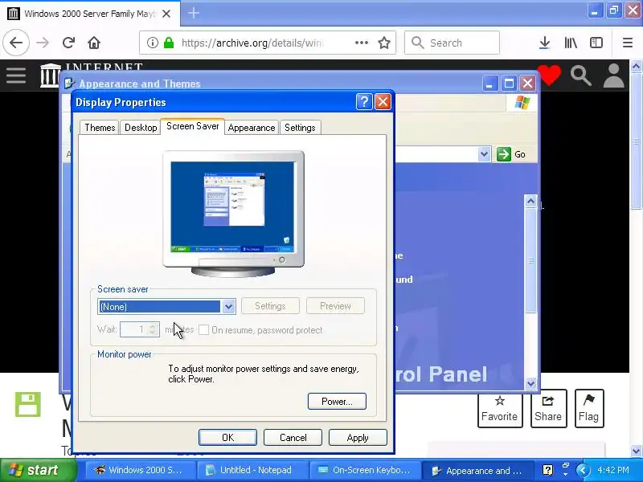Click browser page scroll up arrow
The image size is (643, 482).
point(636,67)
